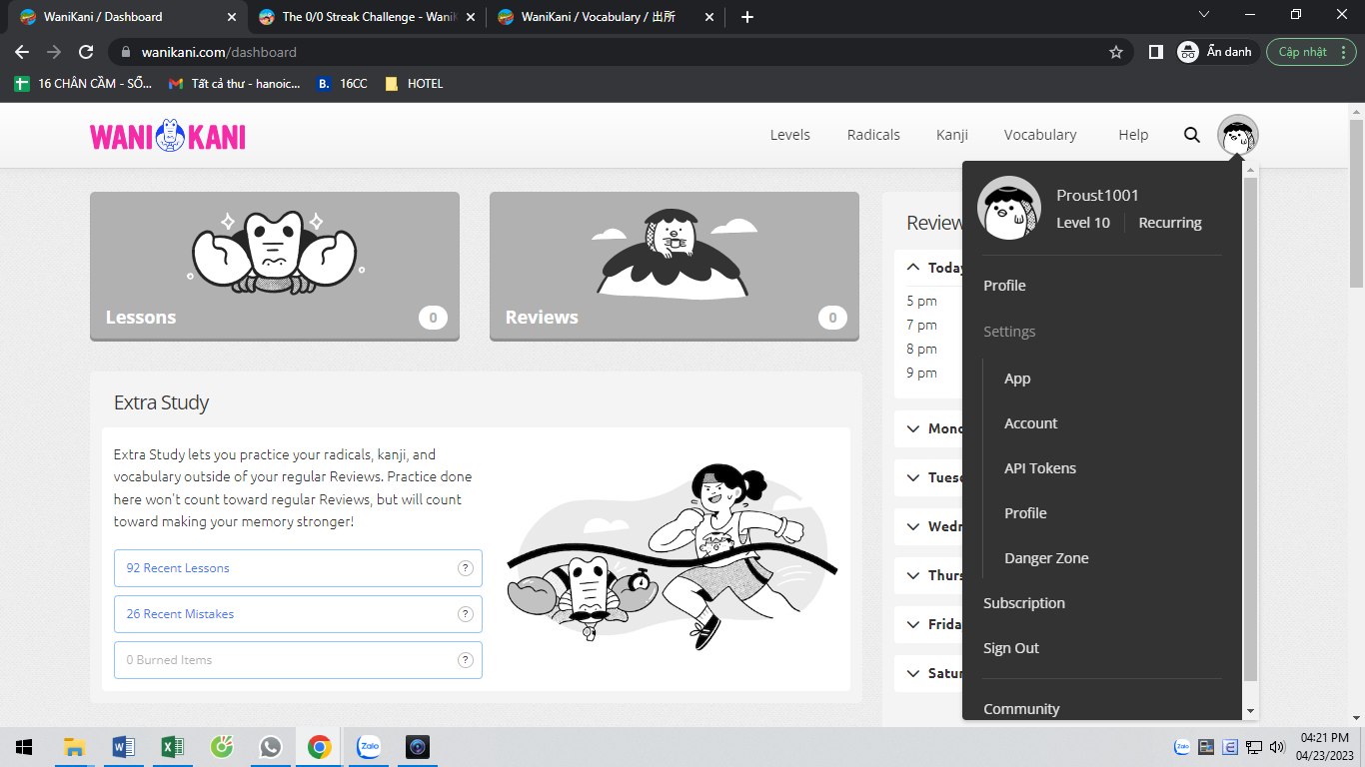Open WhatsApp from the taskbar

coord(270,747)
